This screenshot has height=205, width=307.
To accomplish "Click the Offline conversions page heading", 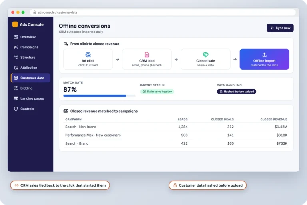I will (84, 26).
